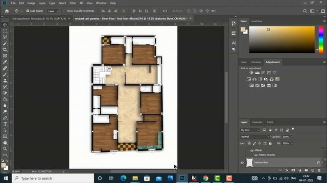Toggle lock image pixels brush icon
327x183 pixels.
(x=254, y=143)
